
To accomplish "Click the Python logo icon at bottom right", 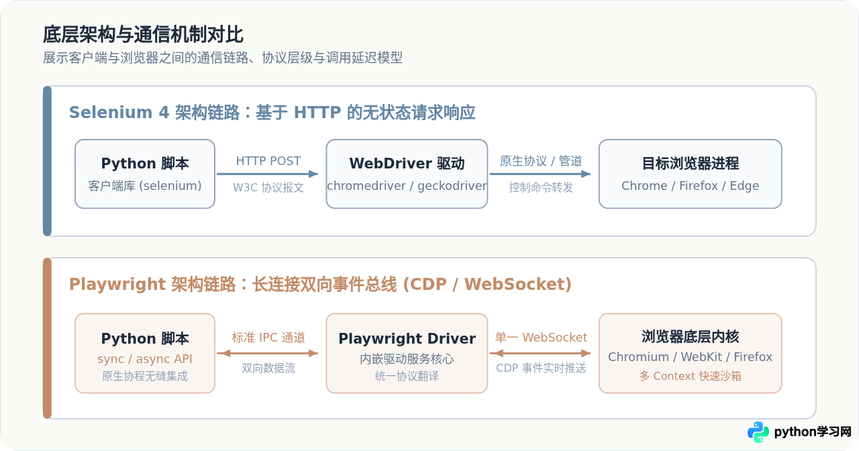I will 758,432.
